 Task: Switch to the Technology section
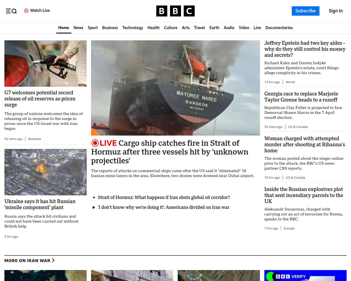click(x=133, y=28)
